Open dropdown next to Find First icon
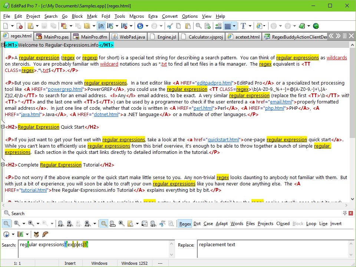 [24, 224]
